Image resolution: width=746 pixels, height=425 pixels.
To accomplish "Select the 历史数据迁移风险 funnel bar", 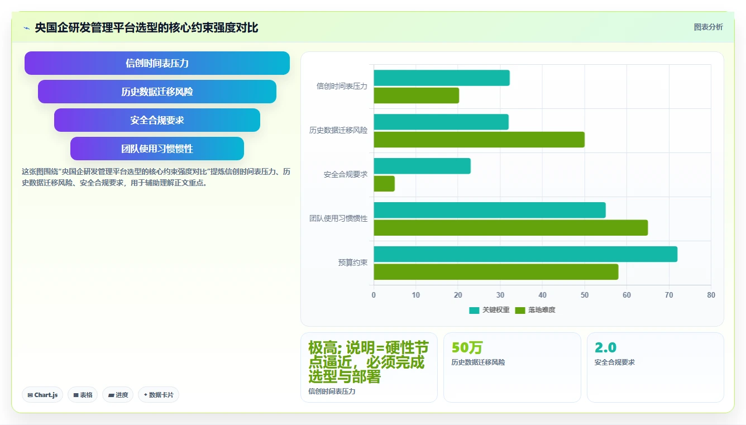I will click(157, 92).
